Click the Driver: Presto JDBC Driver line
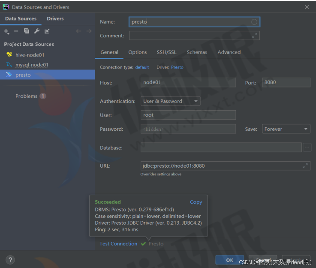 [148, 223]
